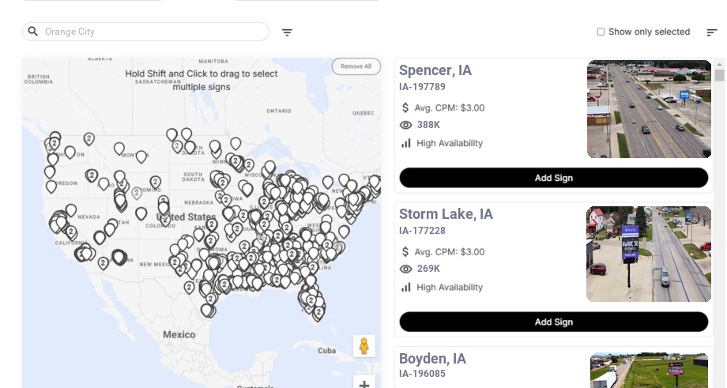This screenshot has height=388, width=727.
Task: Click the dollar icon on Storm Lake card
Action: point(405,252)
